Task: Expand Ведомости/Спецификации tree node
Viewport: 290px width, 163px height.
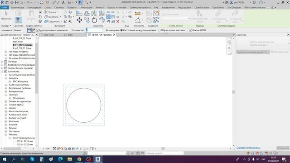Action: (2, 65)
